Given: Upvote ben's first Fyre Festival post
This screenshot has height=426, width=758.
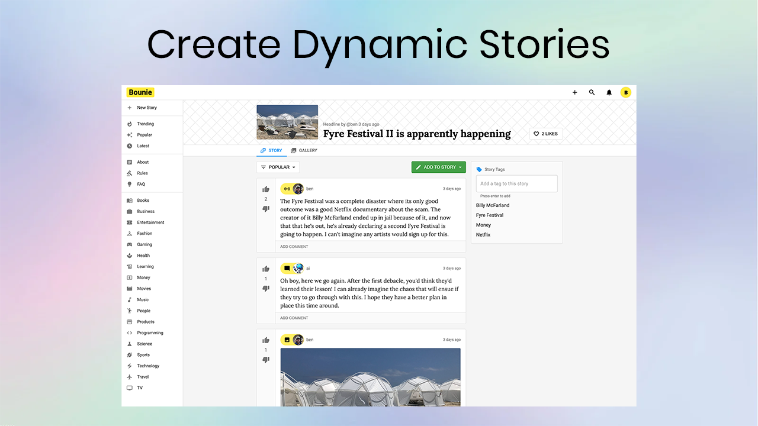Looking at the screenshot, I should pyautogui.click(x=266, y=189).
